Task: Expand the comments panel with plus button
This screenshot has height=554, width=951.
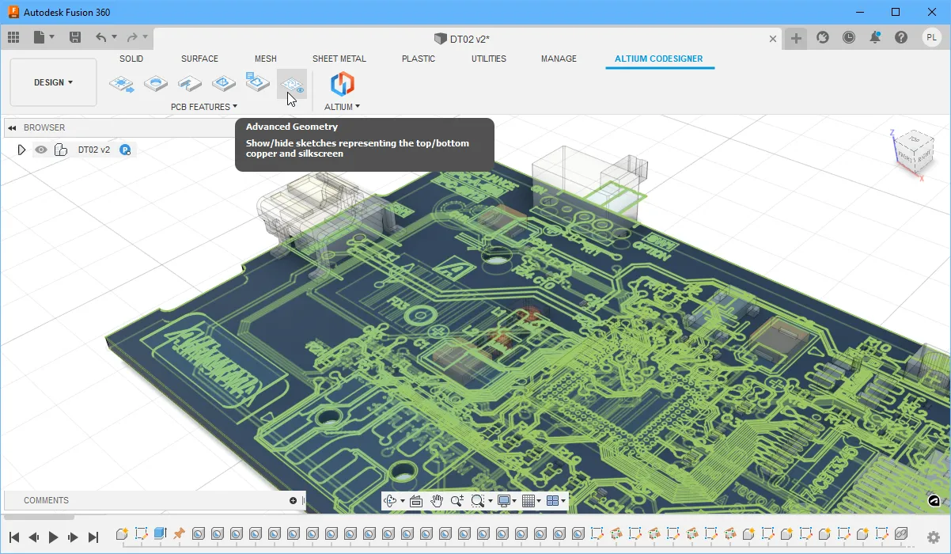Action: [293, 500]
